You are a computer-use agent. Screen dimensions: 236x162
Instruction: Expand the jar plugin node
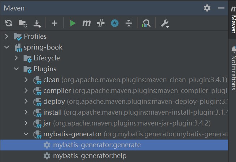[26, 123]
